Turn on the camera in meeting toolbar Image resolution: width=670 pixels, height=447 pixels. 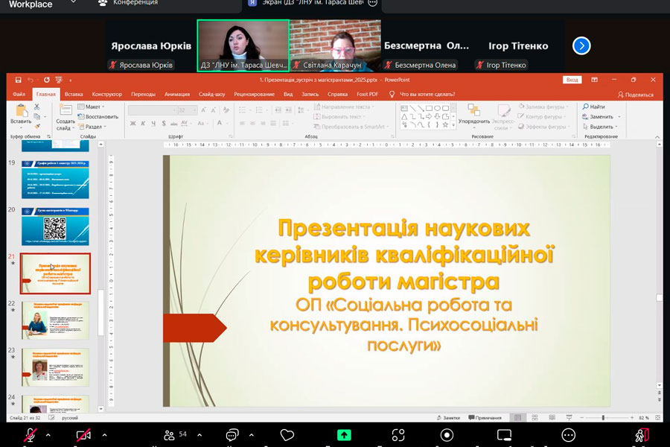pyautogui.click(x=83, y=434)
